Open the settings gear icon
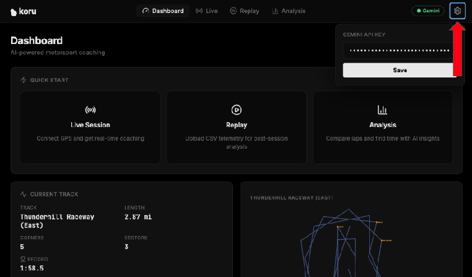472x277 pixels. click(x=457, y=11)
